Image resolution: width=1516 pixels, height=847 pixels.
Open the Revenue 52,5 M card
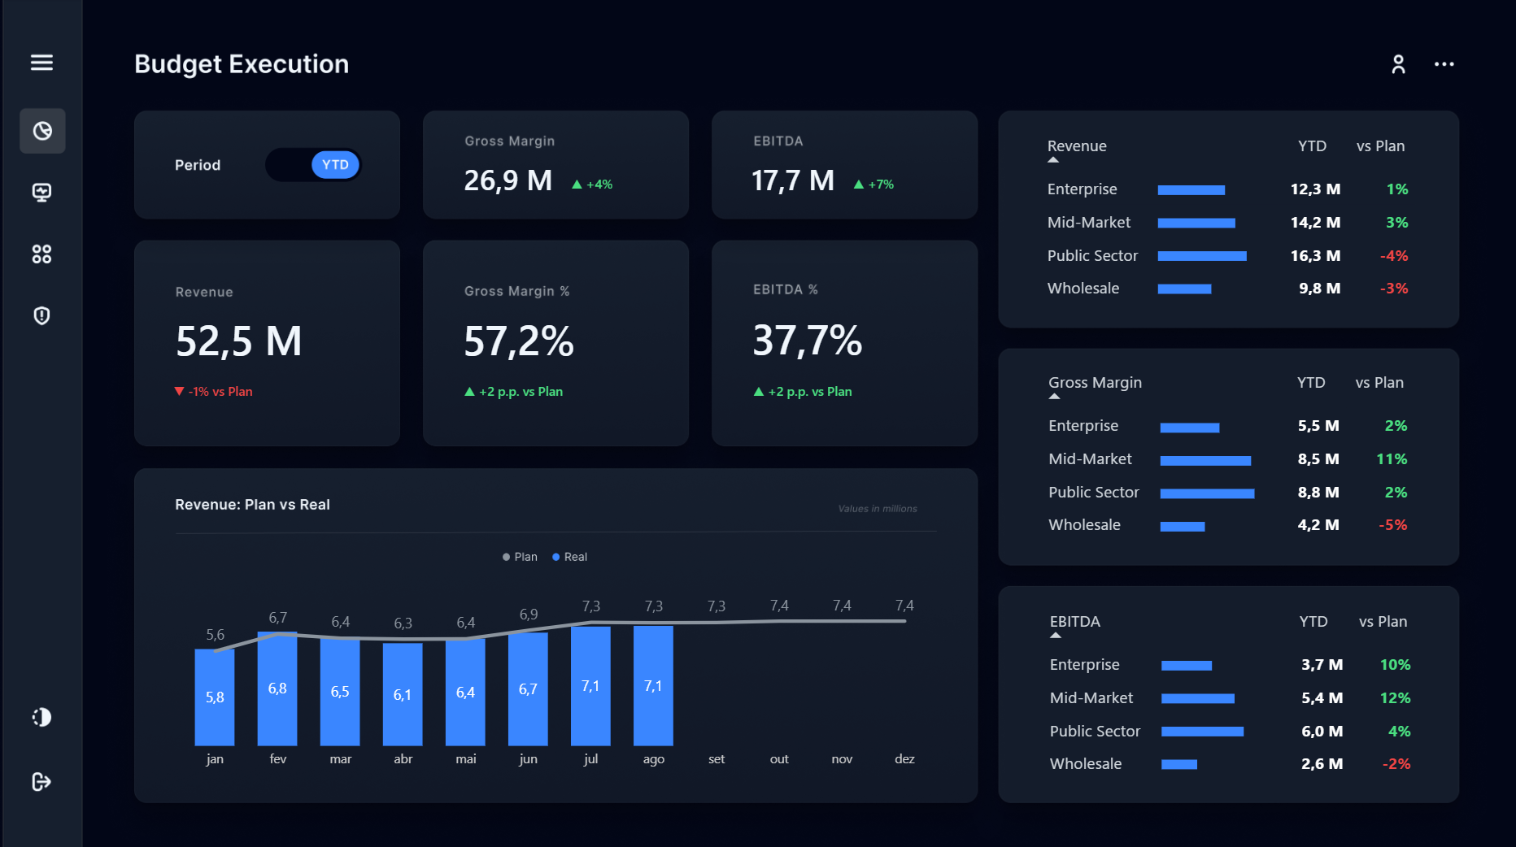[x=267, y=343]
